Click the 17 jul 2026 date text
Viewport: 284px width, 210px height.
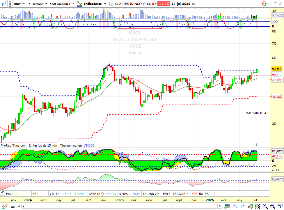click(x=181, y=4)
